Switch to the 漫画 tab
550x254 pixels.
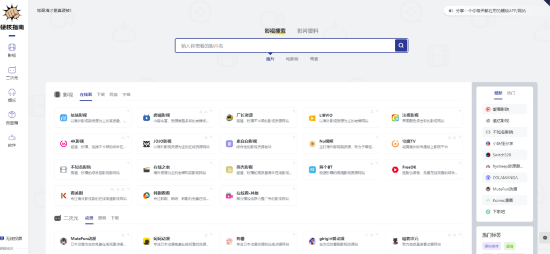click(102, 218)
